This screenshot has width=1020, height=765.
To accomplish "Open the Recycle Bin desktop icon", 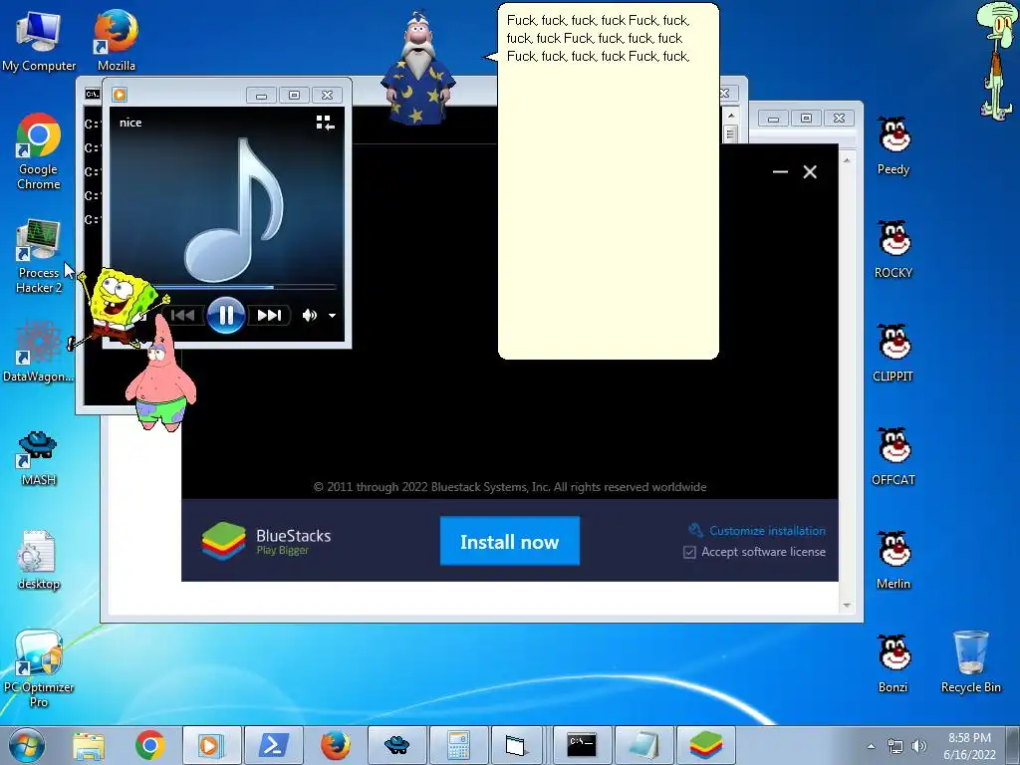I will [970, 662].
